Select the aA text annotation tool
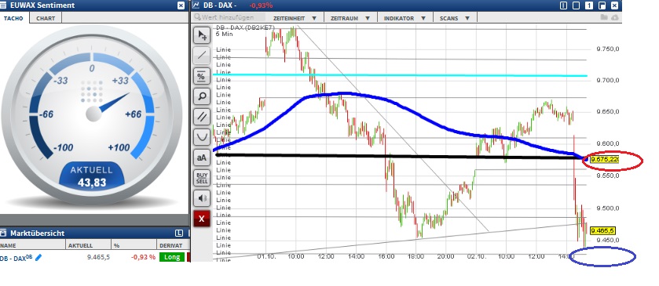The height and width of the screenshot is (286, 659). [x=202, y=157]
